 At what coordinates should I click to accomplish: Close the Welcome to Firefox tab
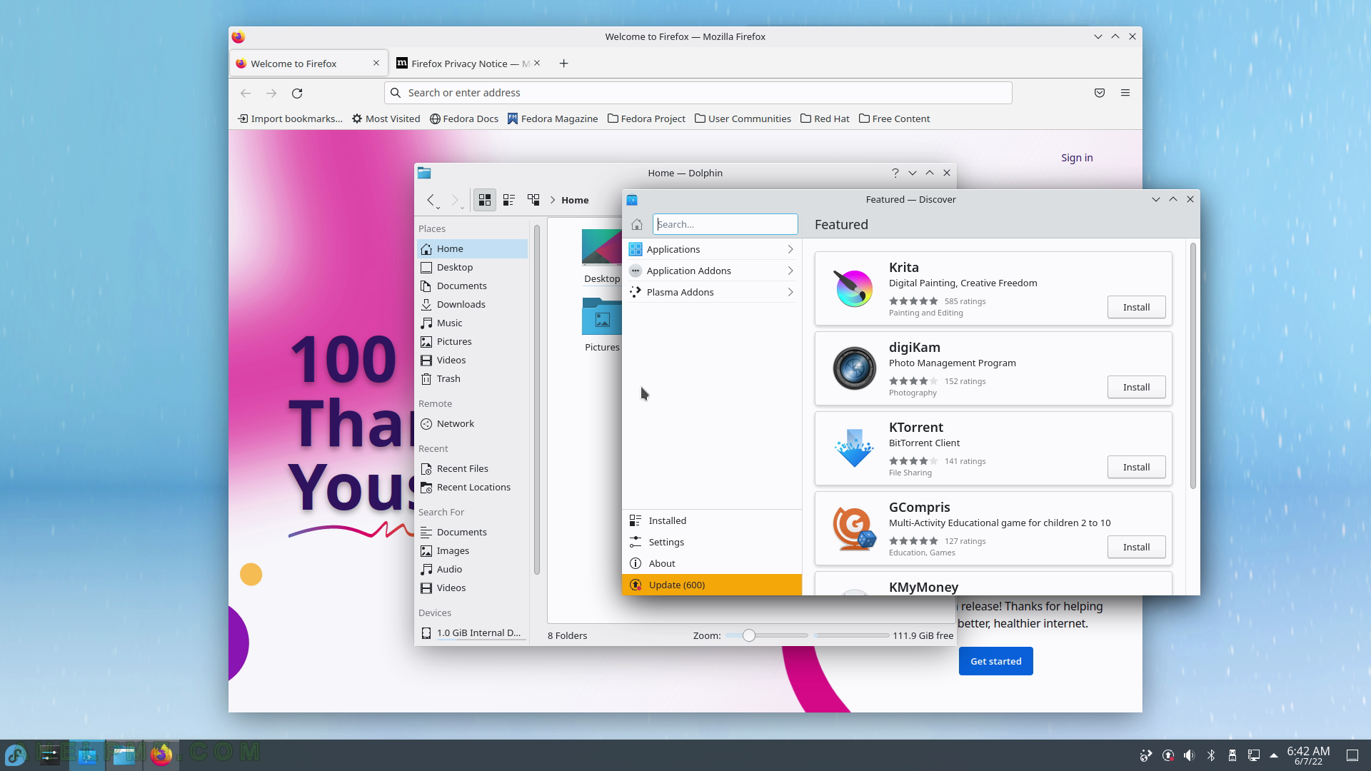(376, 63)
